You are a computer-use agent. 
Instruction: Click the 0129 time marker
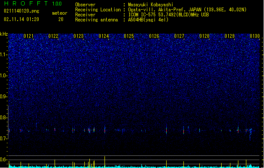tap(230, 36)
